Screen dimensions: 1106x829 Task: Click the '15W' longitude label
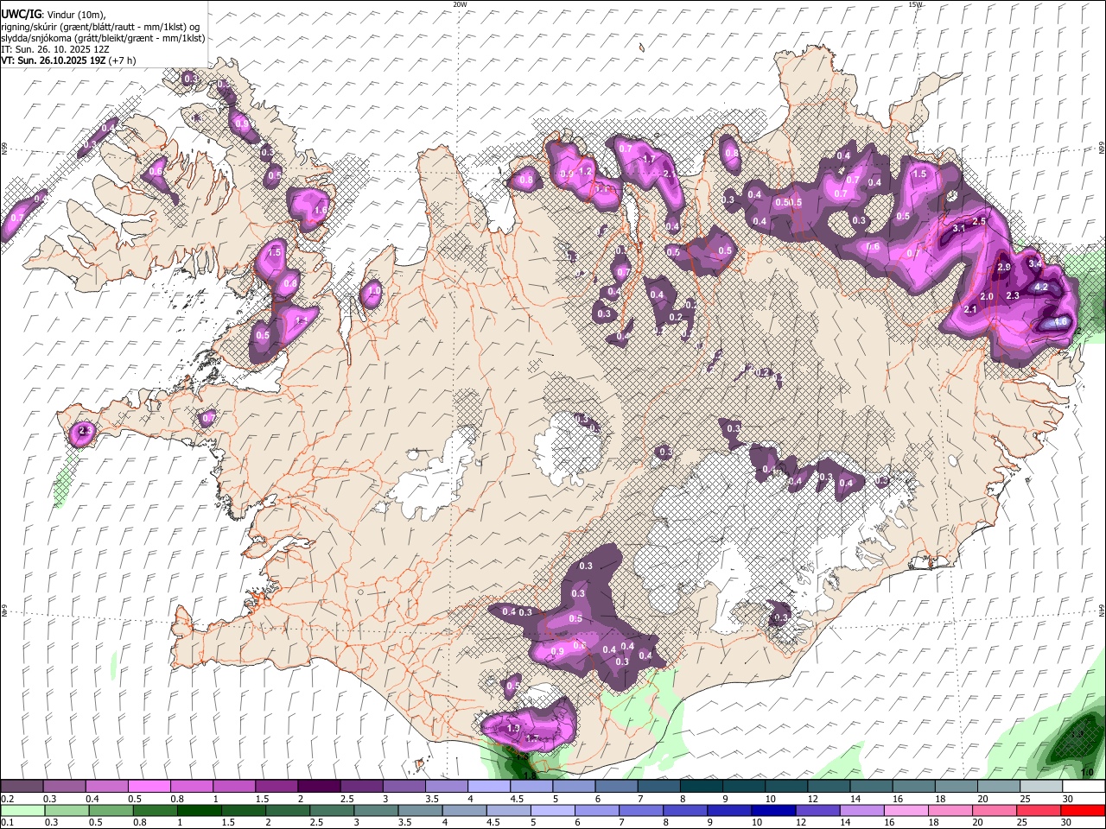[x=916, y=4]
